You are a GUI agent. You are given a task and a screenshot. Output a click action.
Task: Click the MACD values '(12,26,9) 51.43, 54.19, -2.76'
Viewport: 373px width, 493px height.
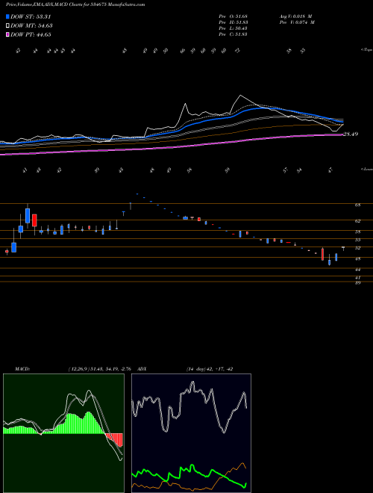click(101, 369)
